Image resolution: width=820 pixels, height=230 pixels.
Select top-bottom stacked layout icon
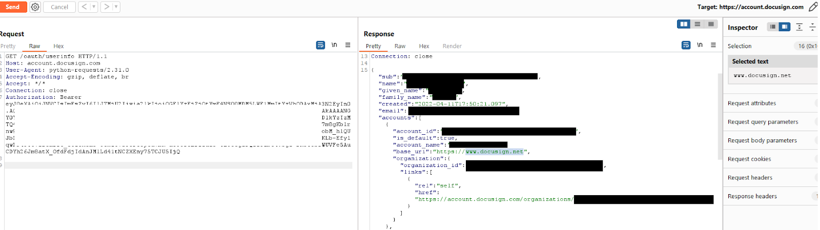pyautogui.click(x=698, y=24)
